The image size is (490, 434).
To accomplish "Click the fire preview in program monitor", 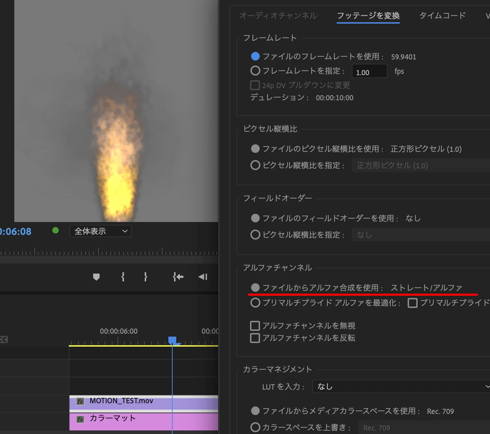I will 116,111.
